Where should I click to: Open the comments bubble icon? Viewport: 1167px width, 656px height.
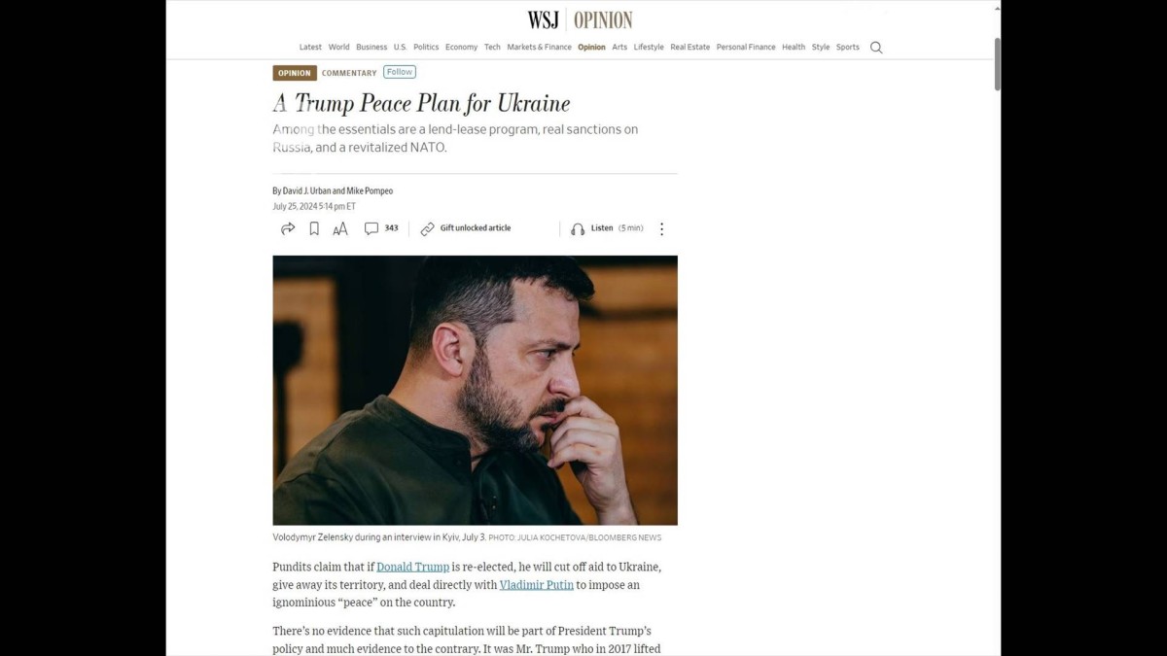pyautogui.click(x=371, y=228)
